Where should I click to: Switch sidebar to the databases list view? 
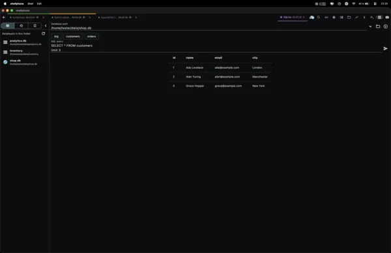pos(8,25)
